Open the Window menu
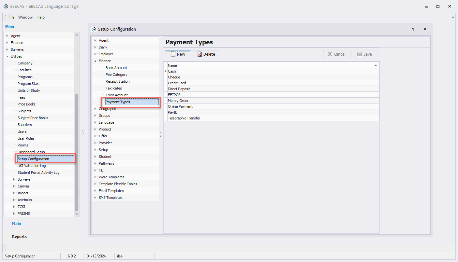Image resolution: width=458 pixels, height=262 pixels. (25, 17)
